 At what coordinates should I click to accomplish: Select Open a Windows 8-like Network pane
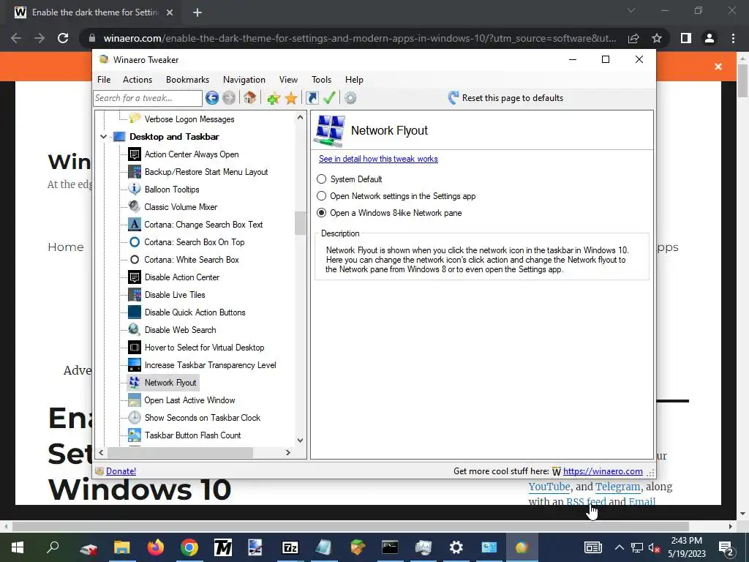[x=322, y=213]
